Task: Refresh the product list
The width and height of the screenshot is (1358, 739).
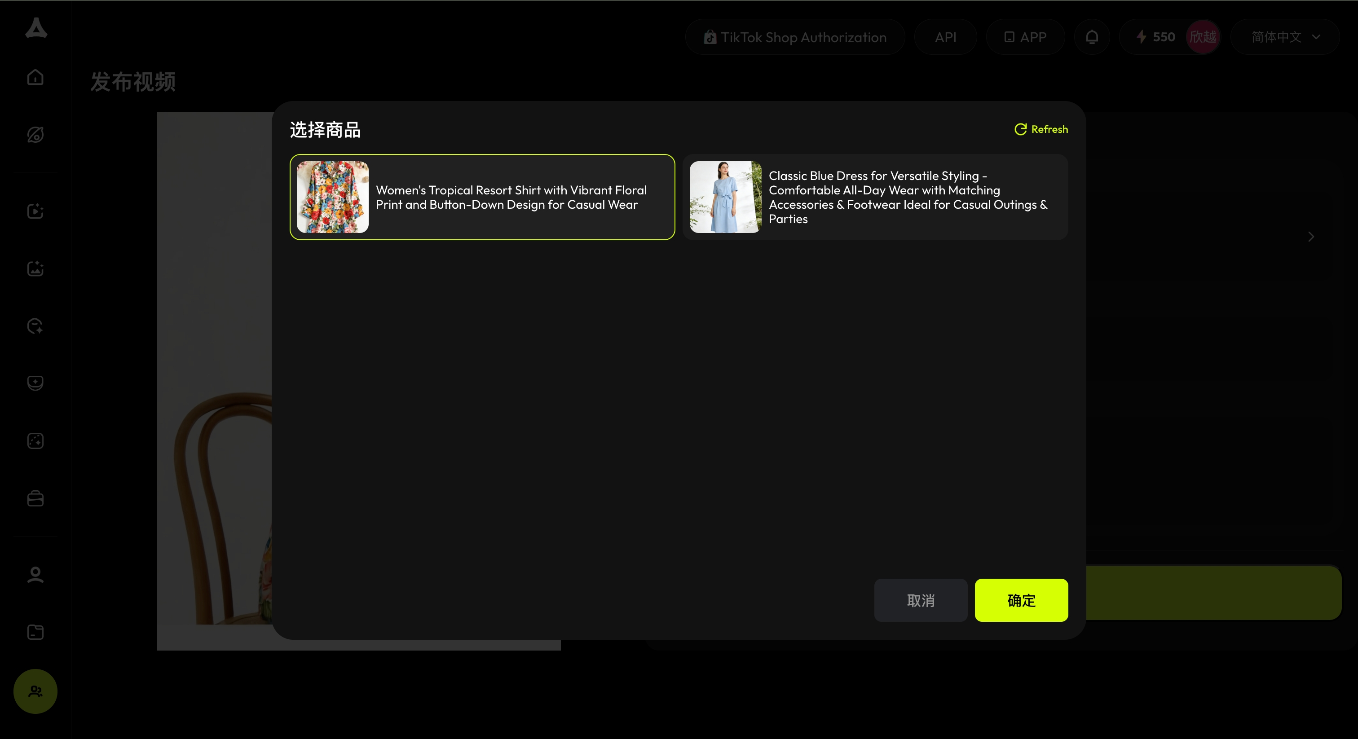Action: 1041,129
